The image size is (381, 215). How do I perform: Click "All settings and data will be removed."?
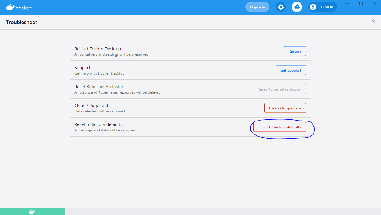click(106, 130)
